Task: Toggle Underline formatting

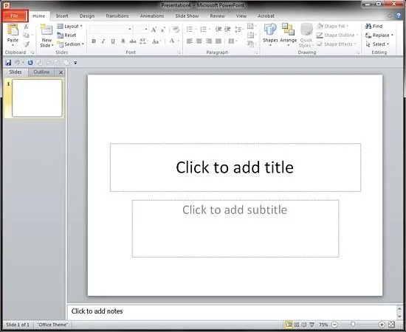Action: point(113,41)
